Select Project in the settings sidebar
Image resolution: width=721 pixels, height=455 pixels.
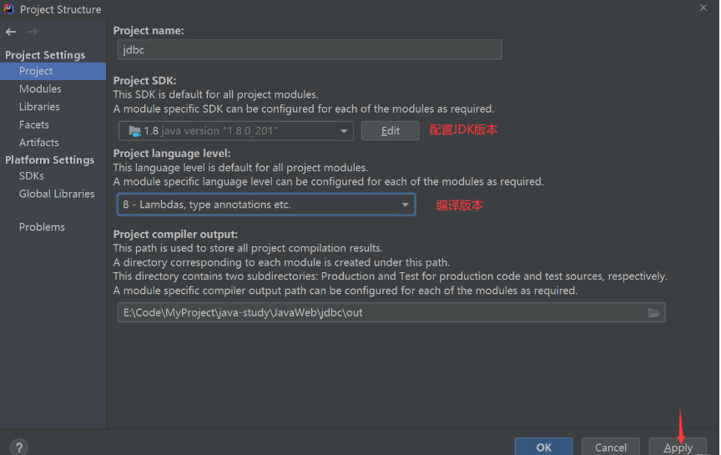(36, 71)
